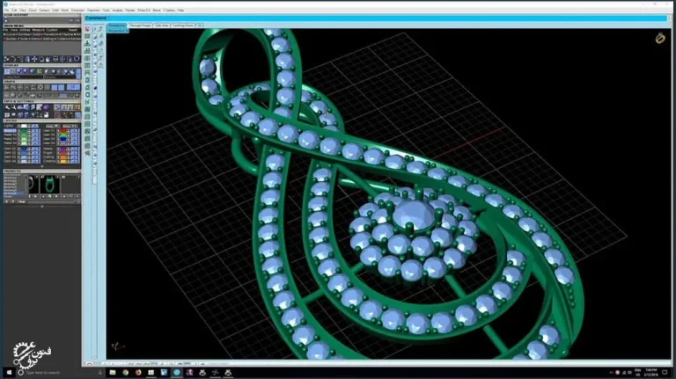Select the arc tool icon in the tool row
This screenshot has width=676, height=379.
click(13, 59)
